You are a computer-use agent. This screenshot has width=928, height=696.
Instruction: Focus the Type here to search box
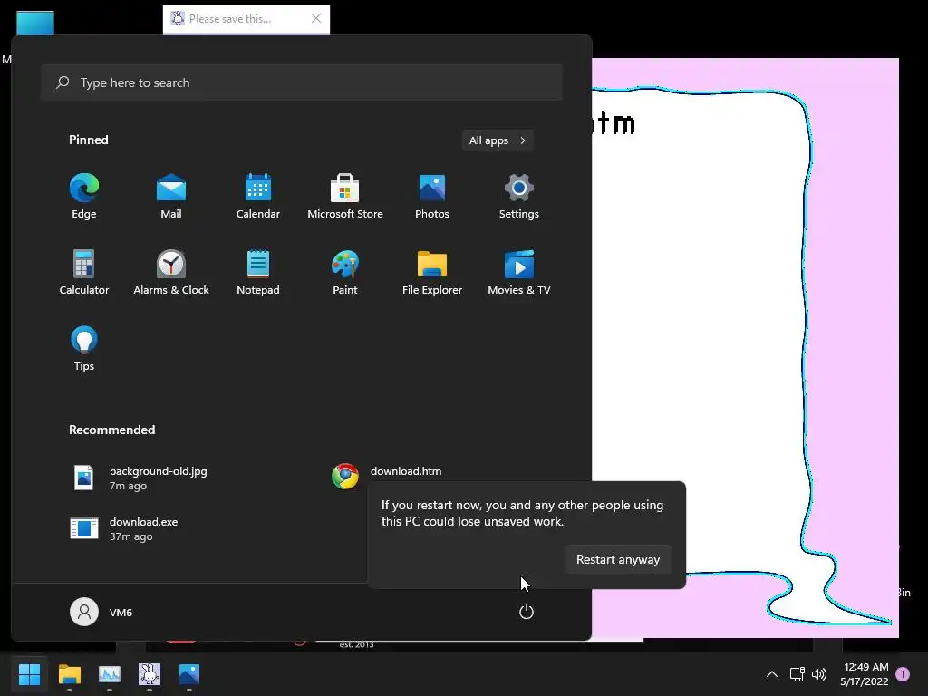click(x=302, y=82)
